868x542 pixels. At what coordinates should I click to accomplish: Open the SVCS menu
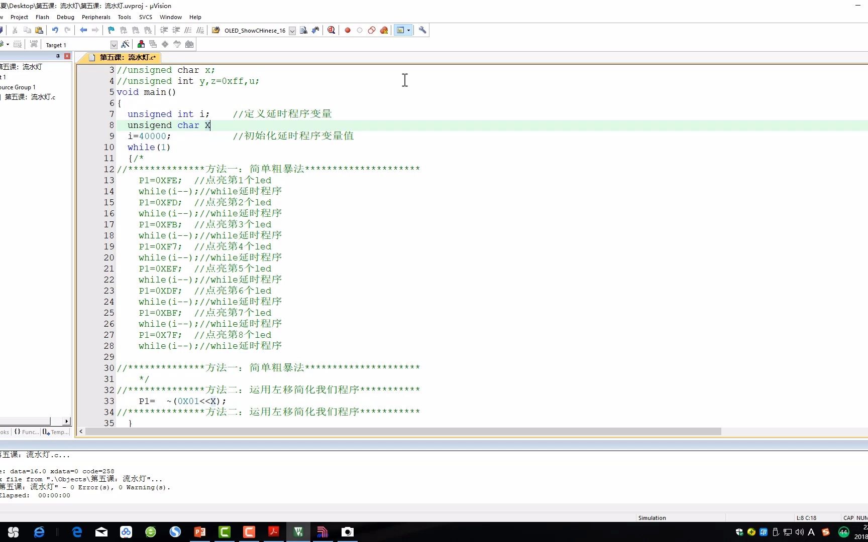coord(146,17)
